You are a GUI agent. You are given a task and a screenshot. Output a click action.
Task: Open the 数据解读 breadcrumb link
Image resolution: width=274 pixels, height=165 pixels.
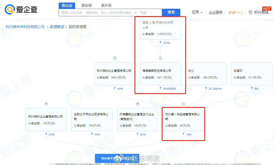57,27
